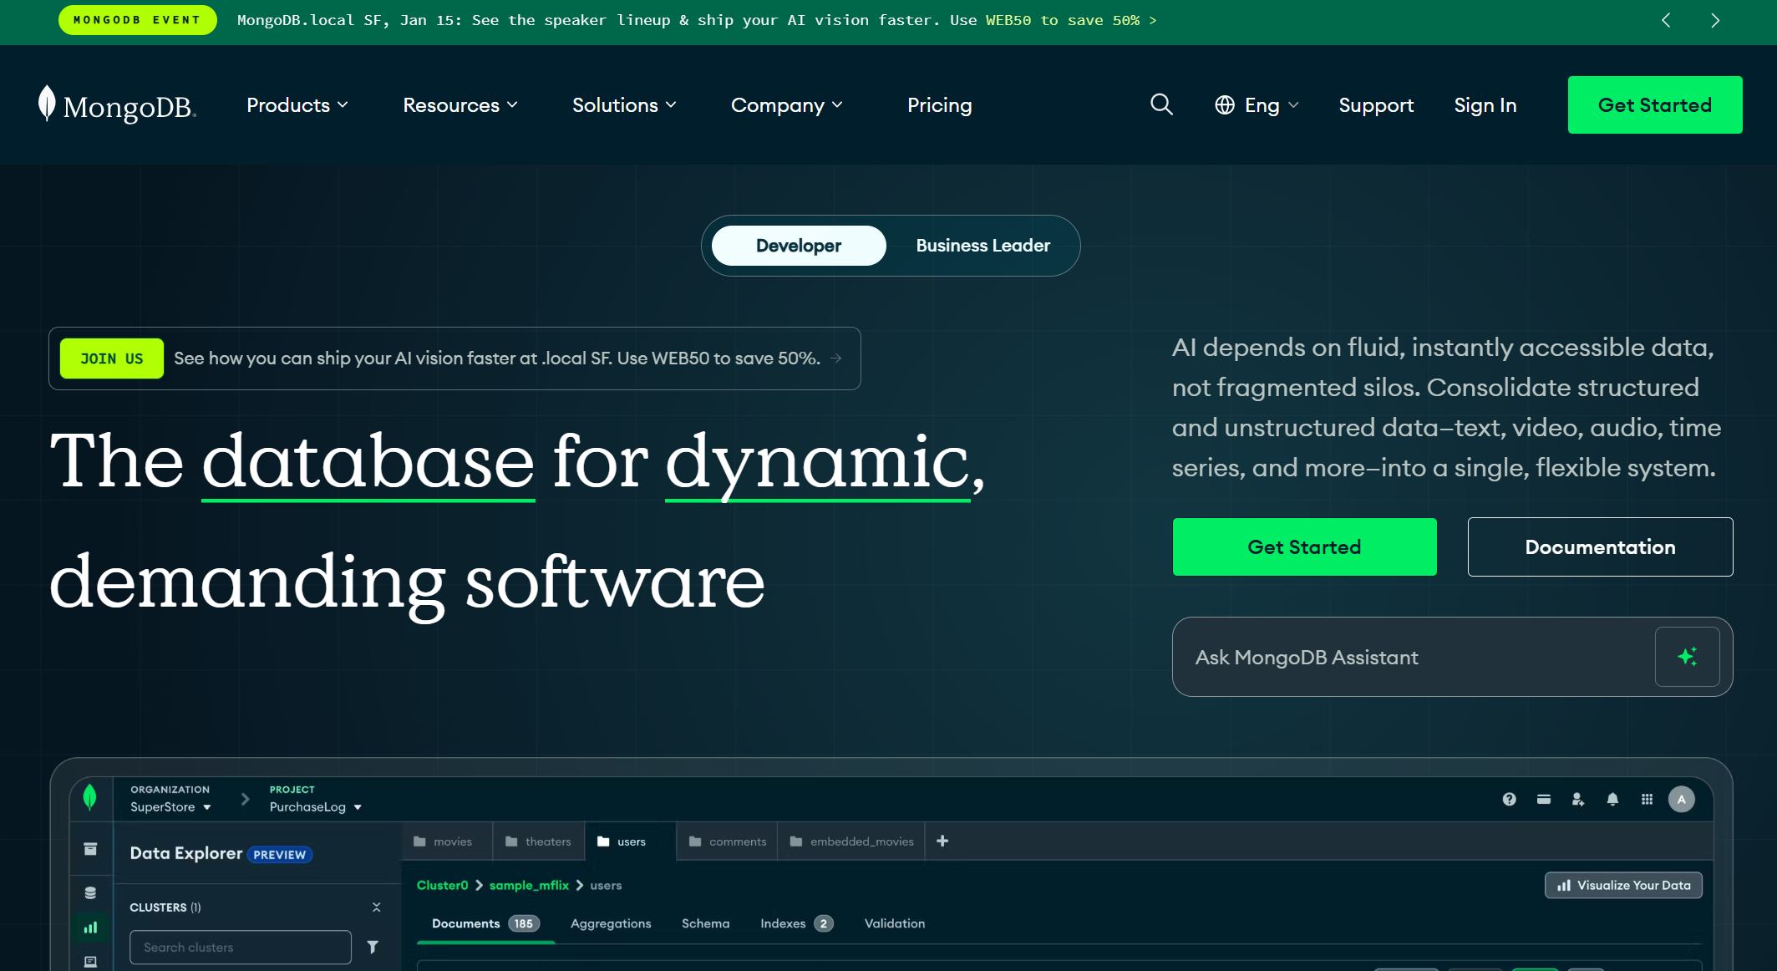This screenshot has height=971, width=1777.
Task: Open the Eng language selector
Action: tap(1256, 104)
